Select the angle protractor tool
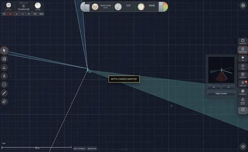The height and width of the screenshot is (152, 248). (4, 68)
